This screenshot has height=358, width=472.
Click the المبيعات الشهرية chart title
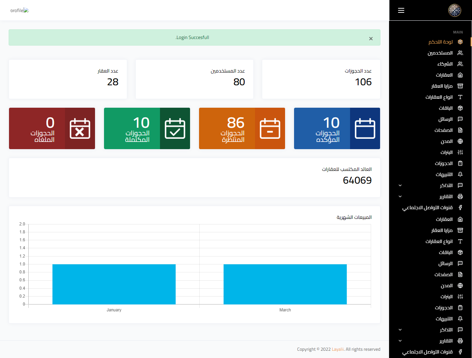pos(354,217)
